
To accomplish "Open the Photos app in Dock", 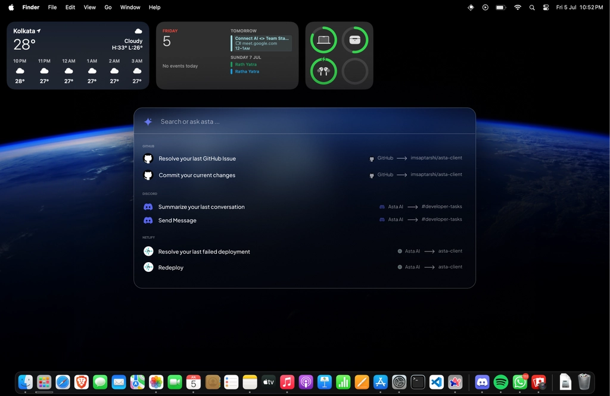I will (x=156, y=382).
